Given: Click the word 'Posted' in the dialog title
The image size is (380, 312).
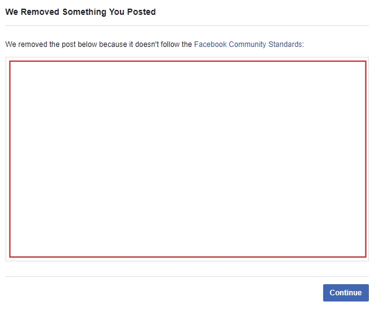Looking at the screenshot, I should tap(141, 12).
